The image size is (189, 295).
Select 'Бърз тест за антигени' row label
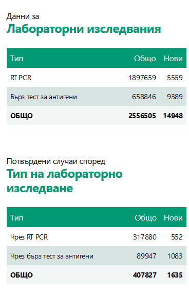click(x=44, y=97)
